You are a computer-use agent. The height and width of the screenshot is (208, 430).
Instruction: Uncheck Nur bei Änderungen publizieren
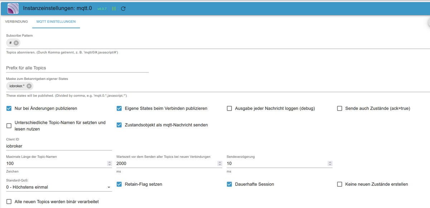point(9,108)
